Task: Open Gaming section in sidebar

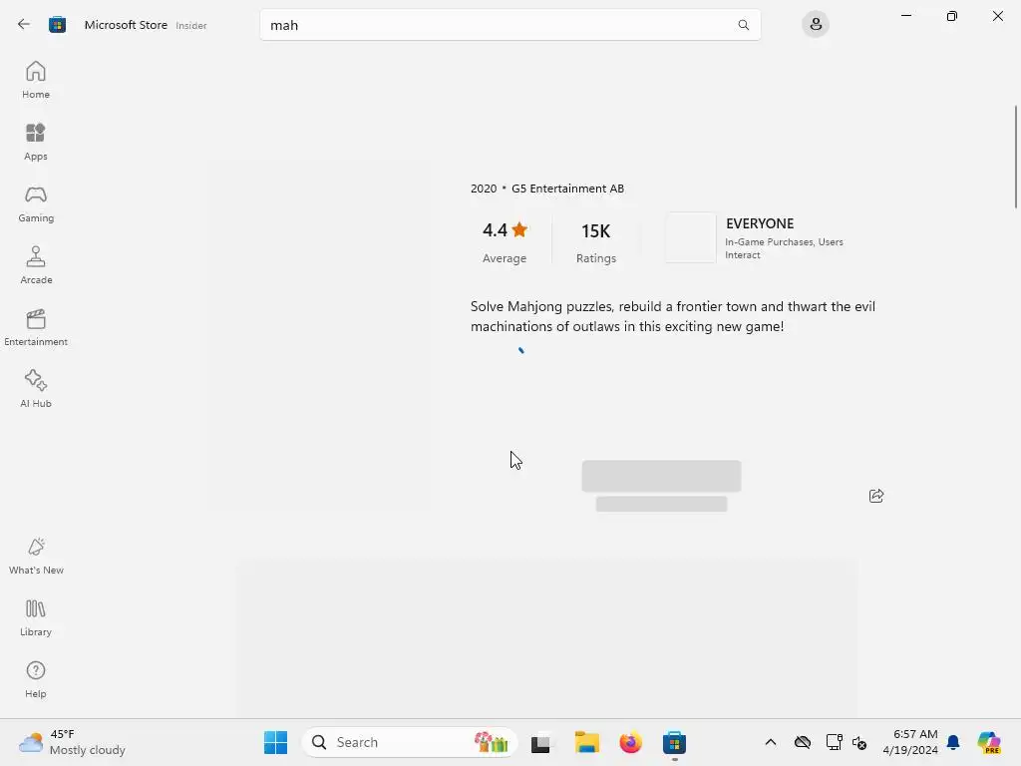Action: 36,203
